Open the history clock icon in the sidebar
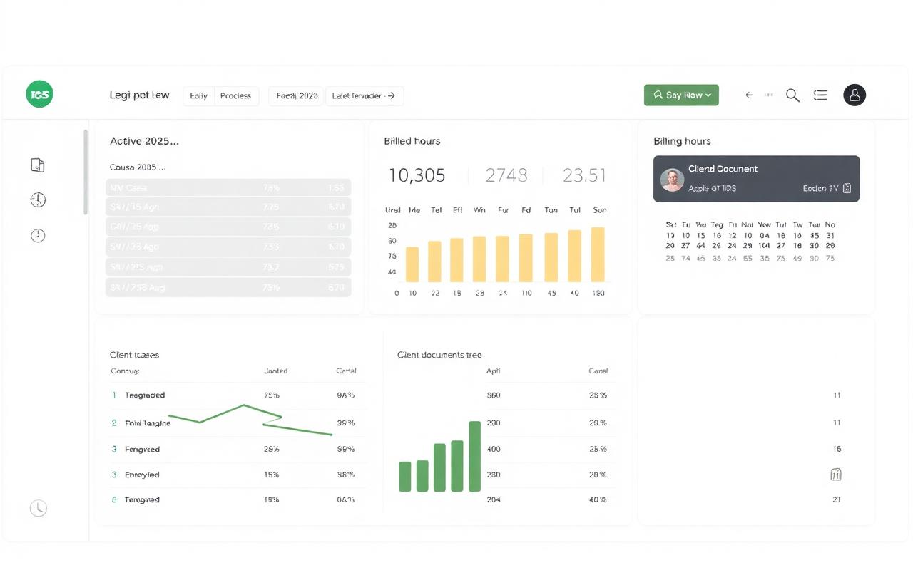The height and width of the screenshot is (570, 913). coord(38,200)
